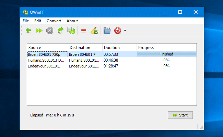Click the red minus Remove task icon

83,30
